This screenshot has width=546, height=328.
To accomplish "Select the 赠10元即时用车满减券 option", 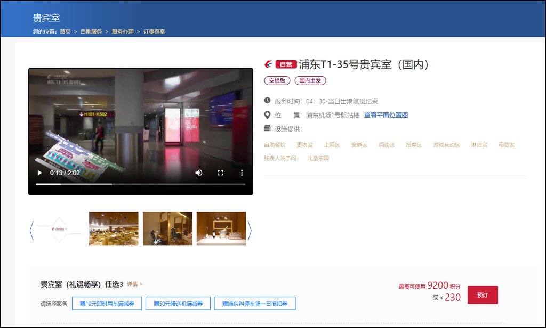I will pos(107,304).
